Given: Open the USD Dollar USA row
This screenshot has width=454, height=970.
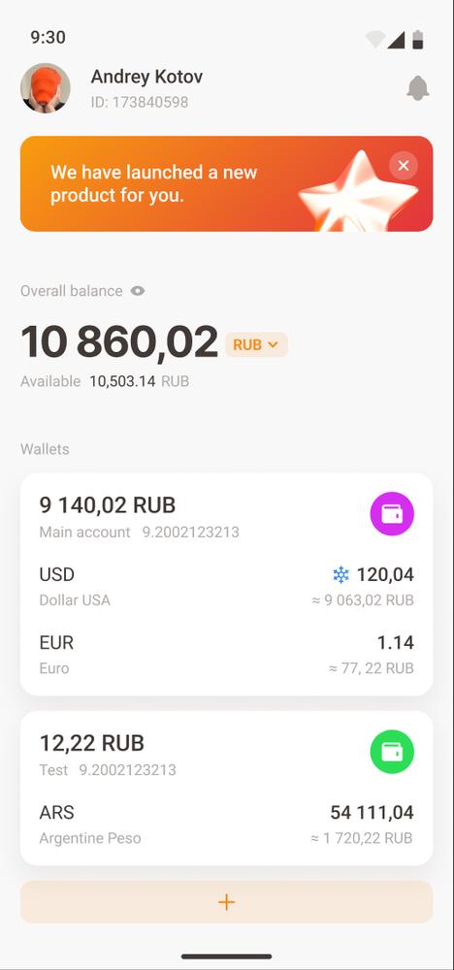Looking at the screenshot, I should [226, 586].
